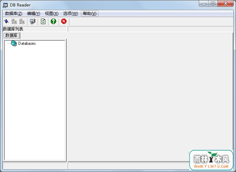236x172 pixels.
Task: Open the database server settings toolbar icon
Action: point(33,21)
